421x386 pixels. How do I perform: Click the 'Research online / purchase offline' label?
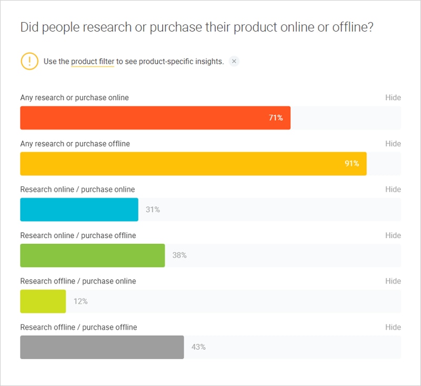click(x=78, y=235)
